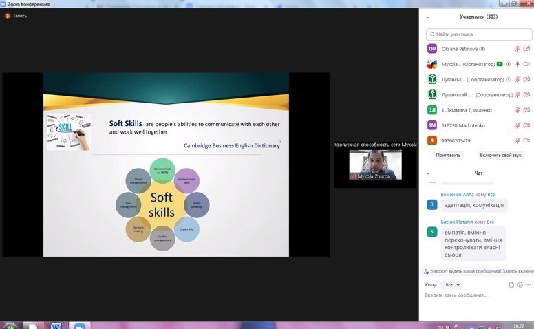
Task: Select the Mykola Zhurba video thumbnail
Action: click(375, 164)
